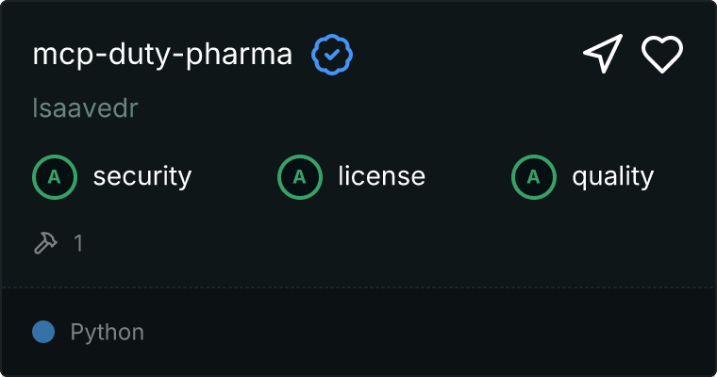Open the mcp-duty-pharma server title
Viewport: 717px width, 377px height.
162,55
